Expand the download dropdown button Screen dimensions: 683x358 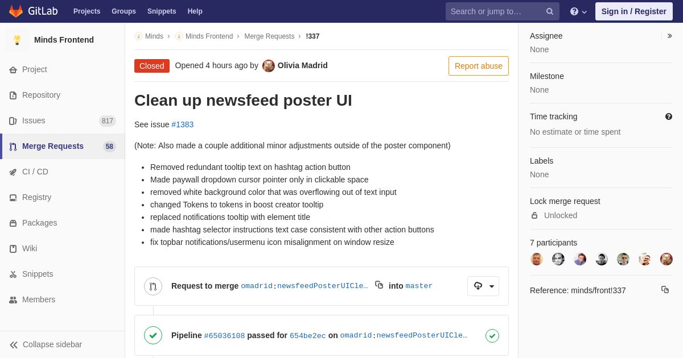483,286
